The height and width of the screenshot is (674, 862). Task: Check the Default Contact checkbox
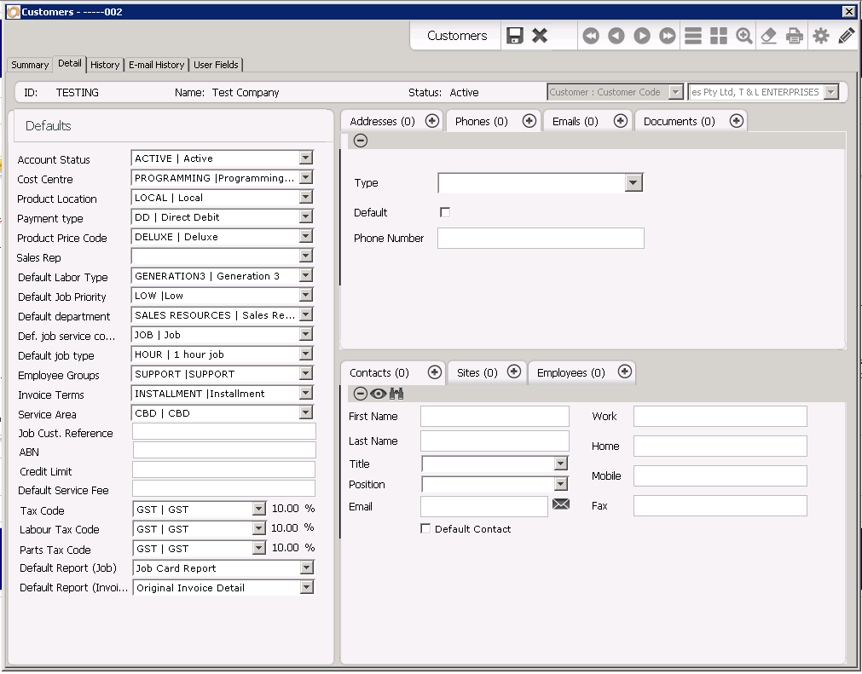[425, 528]
